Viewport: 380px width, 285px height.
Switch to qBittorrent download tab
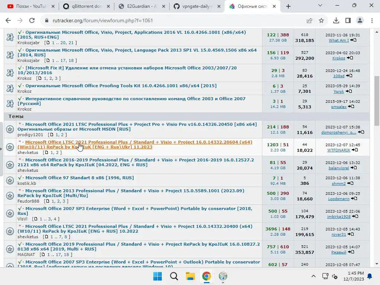(86, 6)
